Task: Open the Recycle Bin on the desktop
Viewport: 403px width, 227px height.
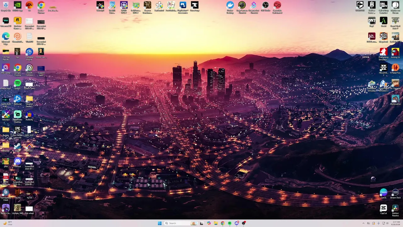Action: tap(6, 7)
